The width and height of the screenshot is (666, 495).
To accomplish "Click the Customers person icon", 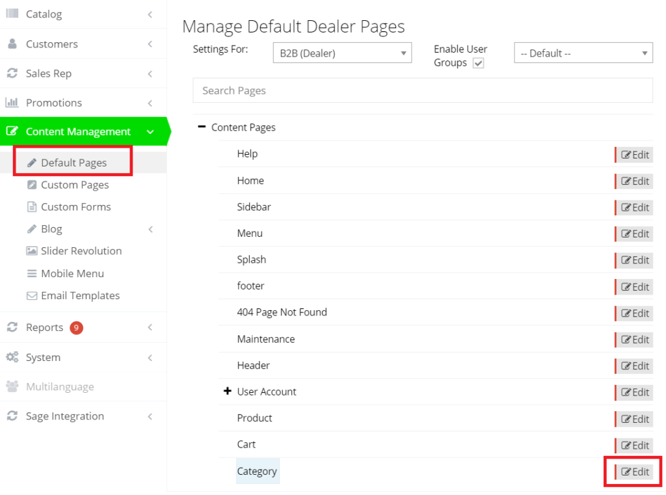I will tap(12, 44).
